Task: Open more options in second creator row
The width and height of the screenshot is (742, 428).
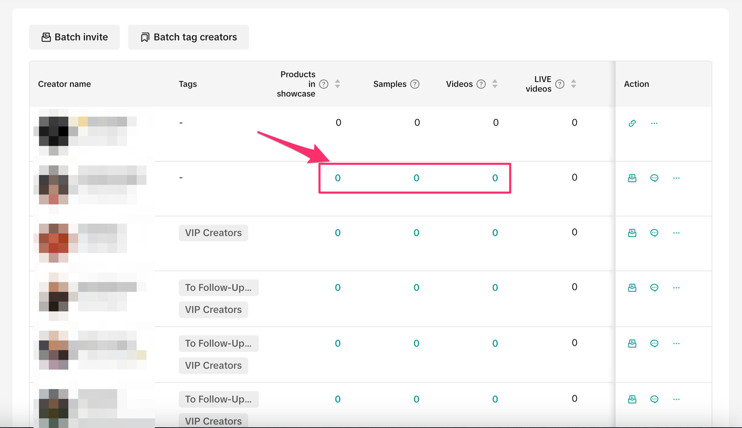Action: [x=676, y=178]
